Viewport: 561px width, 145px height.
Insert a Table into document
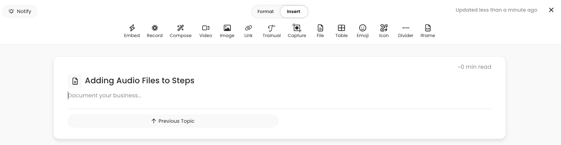pyautogui.click(x=341, y=31)
